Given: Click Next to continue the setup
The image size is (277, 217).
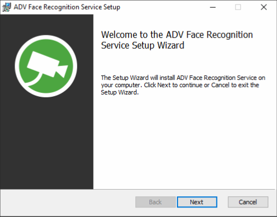Looking at the screenshot, I should point(197,202).
